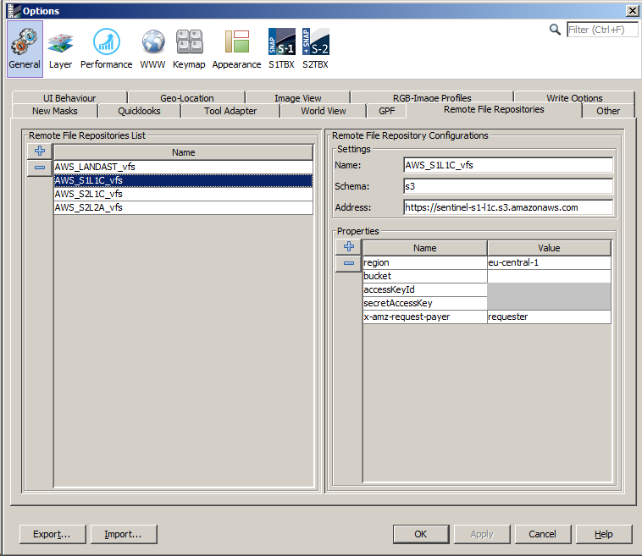Click the eu-central-1 value cell
The image size is (642, 556).
[549, 262]
